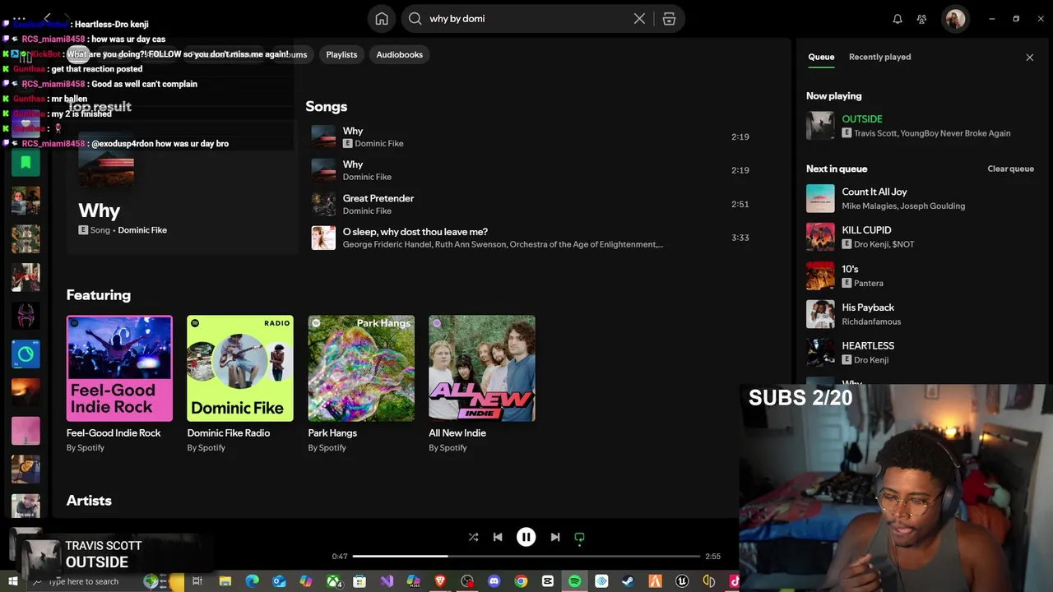The image size is (1053, 592).
Task: Skip to the previous track
Action: (498, 537)
